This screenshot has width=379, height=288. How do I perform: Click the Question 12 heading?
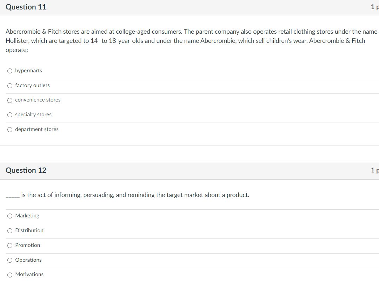coord(26,170)
